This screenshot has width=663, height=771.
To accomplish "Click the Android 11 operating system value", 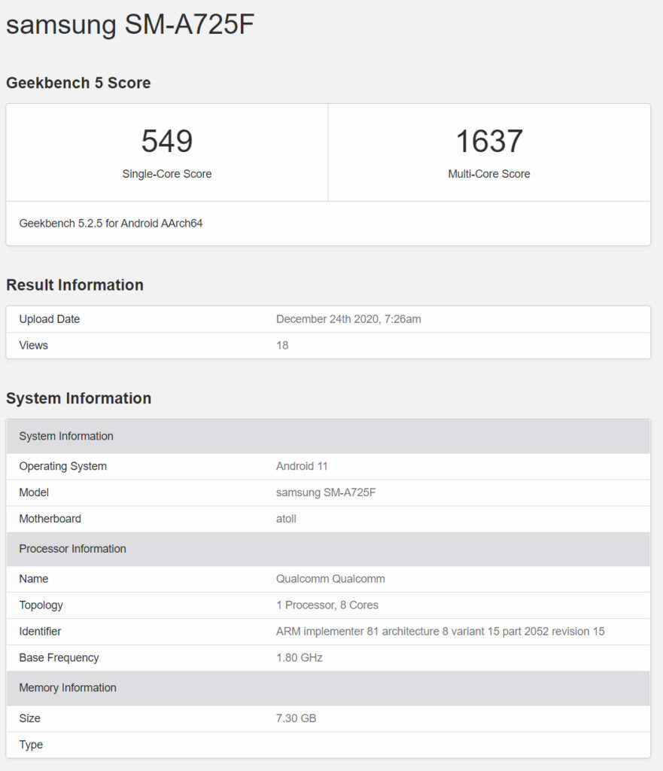I will (x=302, y=466).
